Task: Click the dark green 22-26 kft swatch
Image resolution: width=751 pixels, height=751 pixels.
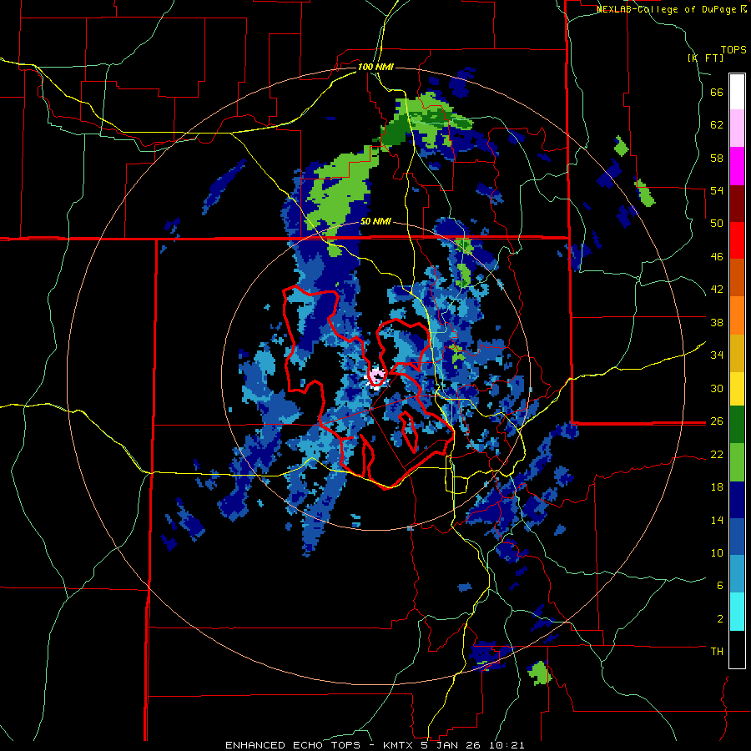Action: (x=737, y=425)
